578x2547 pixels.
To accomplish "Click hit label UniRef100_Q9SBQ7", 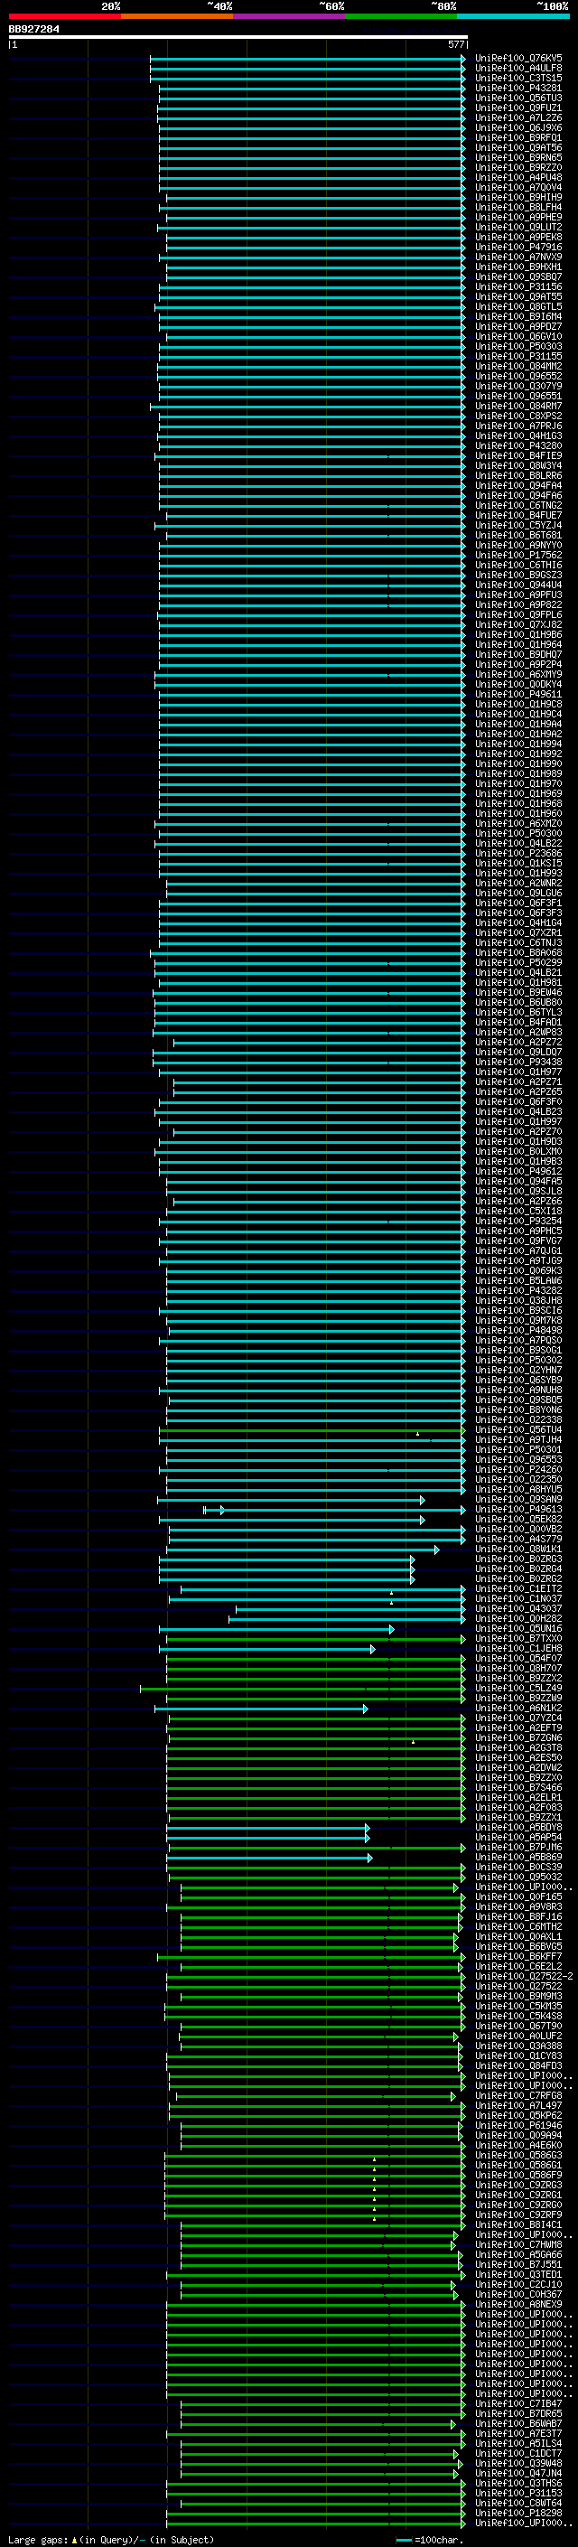I will coord(518,276).
